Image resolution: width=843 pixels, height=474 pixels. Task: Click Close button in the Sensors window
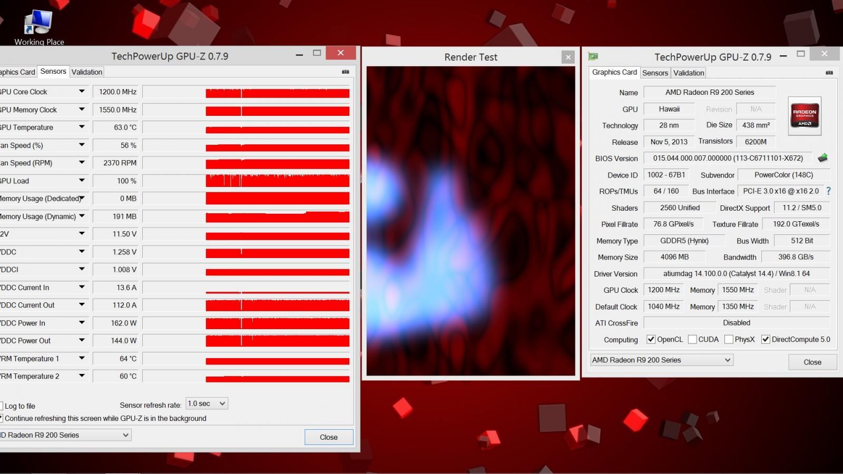tap(329, 437)
